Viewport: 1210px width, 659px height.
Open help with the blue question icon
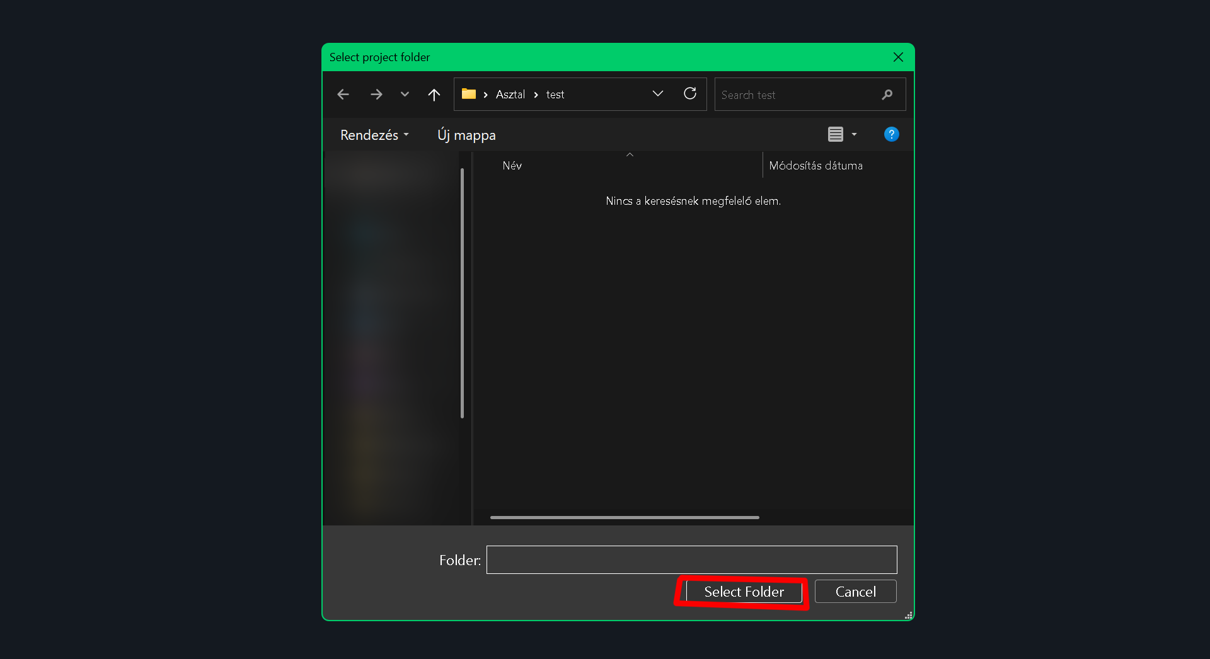point(891,134)
